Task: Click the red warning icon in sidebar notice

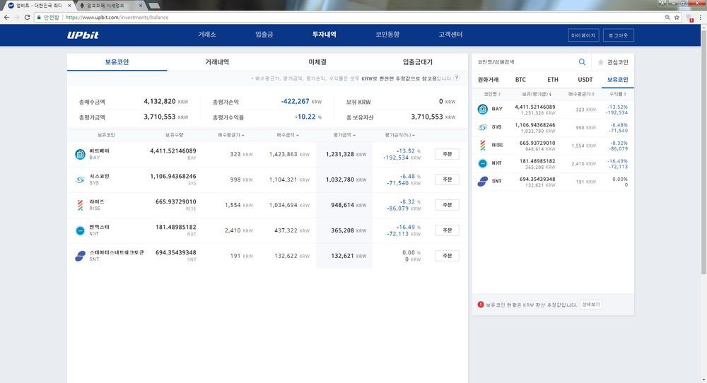Action: coord(481,305)
